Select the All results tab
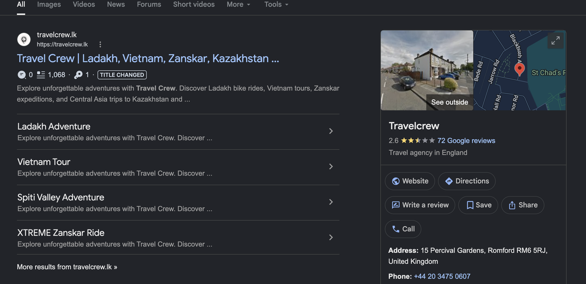586x284 pixels. tap(21, 4)
